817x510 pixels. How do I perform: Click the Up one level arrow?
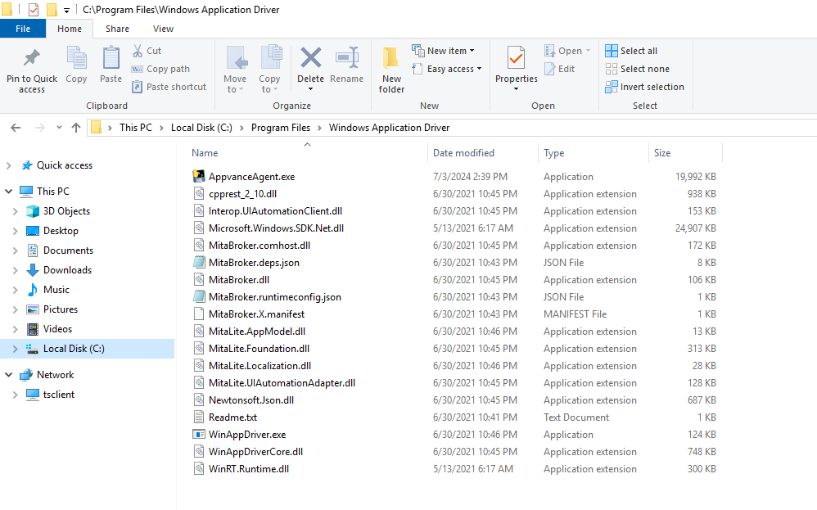76,128
